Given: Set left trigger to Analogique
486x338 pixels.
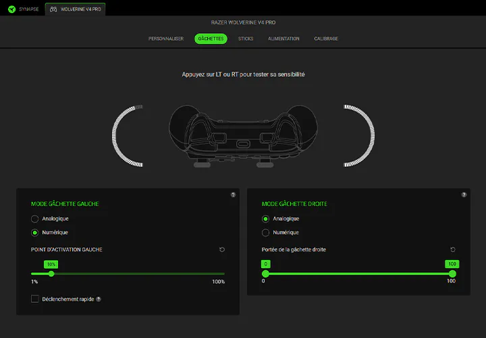Looking at the screenshot, I should click(34, 219).
